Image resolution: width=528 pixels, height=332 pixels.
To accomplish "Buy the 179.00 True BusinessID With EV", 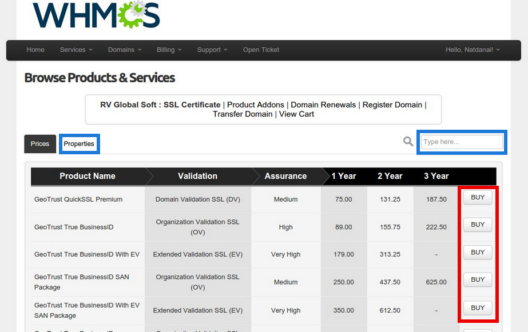I will [478, 252].
